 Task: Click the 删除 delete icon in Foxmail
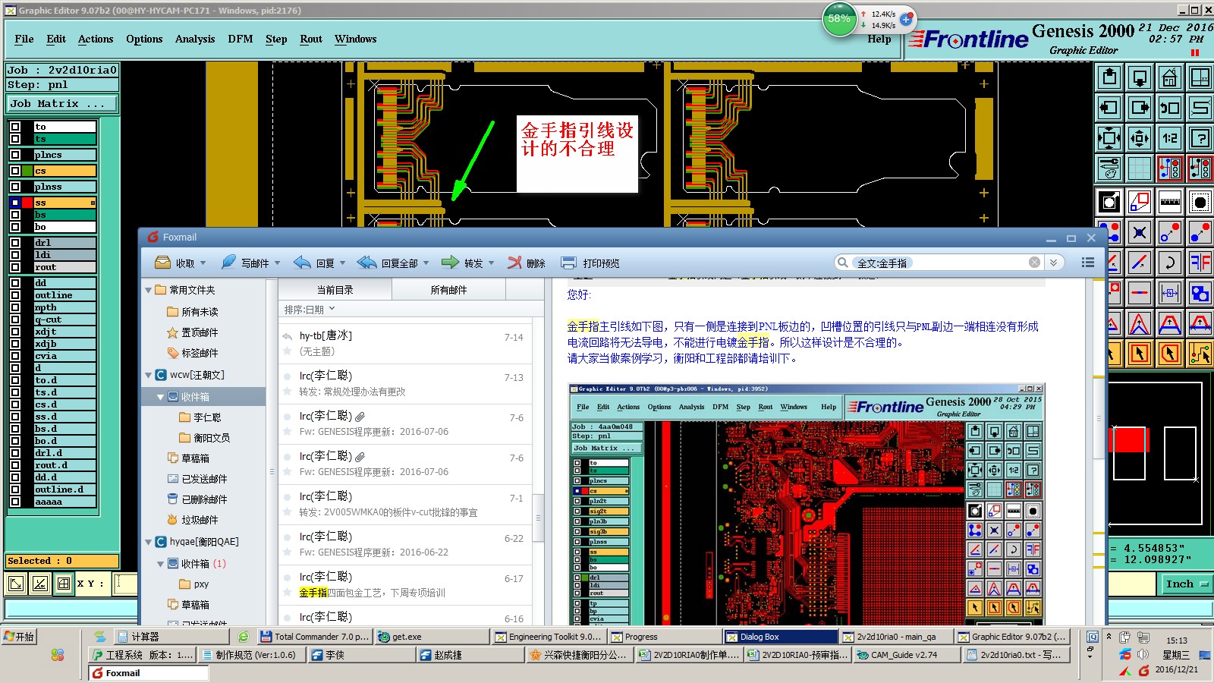514,263
